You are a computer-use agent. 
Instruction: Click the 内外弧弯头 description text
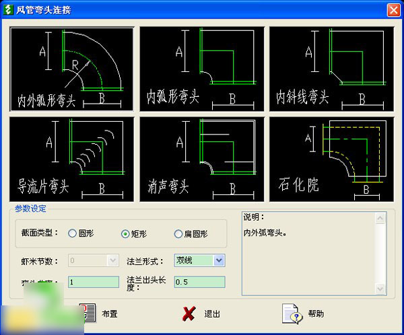click(265, 233)
